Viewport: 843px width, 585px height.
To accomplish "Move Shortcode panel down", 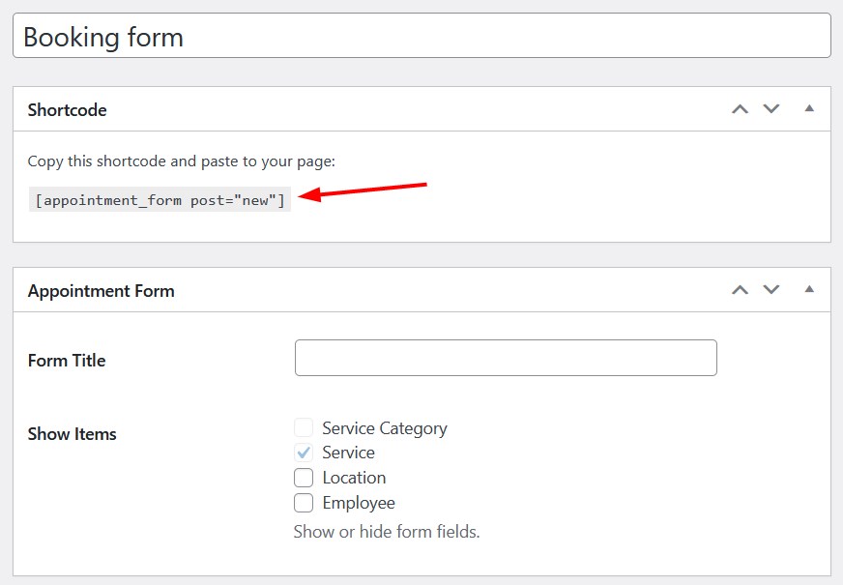I will pyautogui.click(x=771, y=109).
